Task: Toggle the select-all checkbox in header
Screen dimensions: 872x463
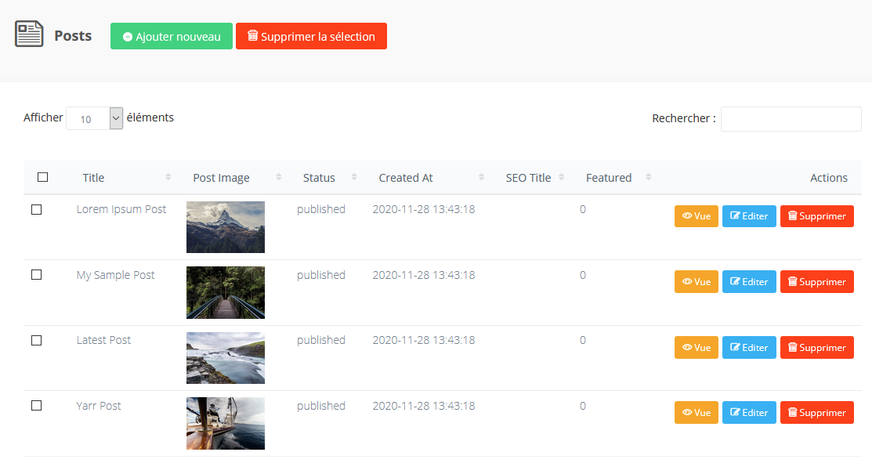Action: [x=43, y=177]
